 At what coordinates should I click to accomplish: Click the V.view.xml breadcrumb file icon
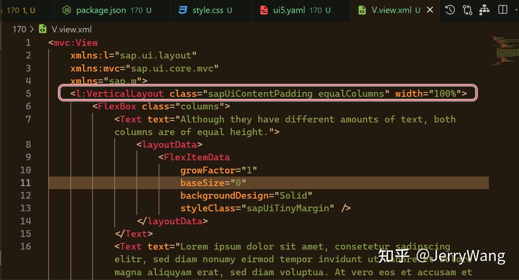(x=43, y=29)
